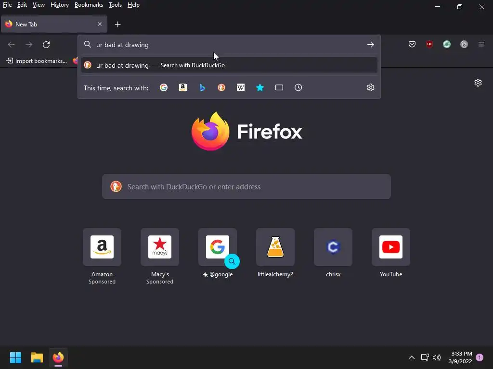This screenshot has width=493, height=369.
Task: Search with Bing one-off icon
Action: 202,87
